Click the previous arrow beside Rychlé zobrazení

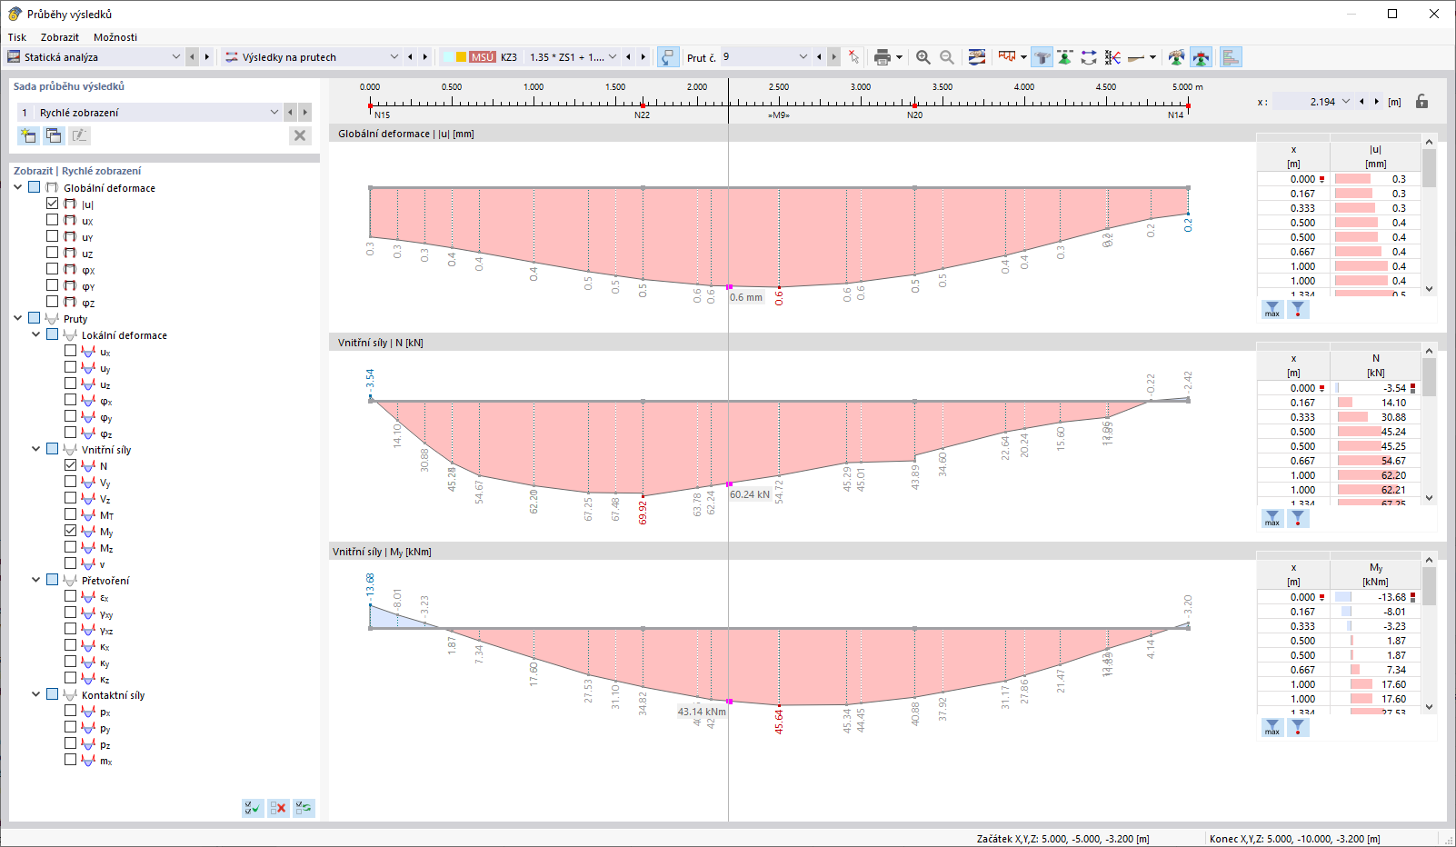tap(290, 112)
